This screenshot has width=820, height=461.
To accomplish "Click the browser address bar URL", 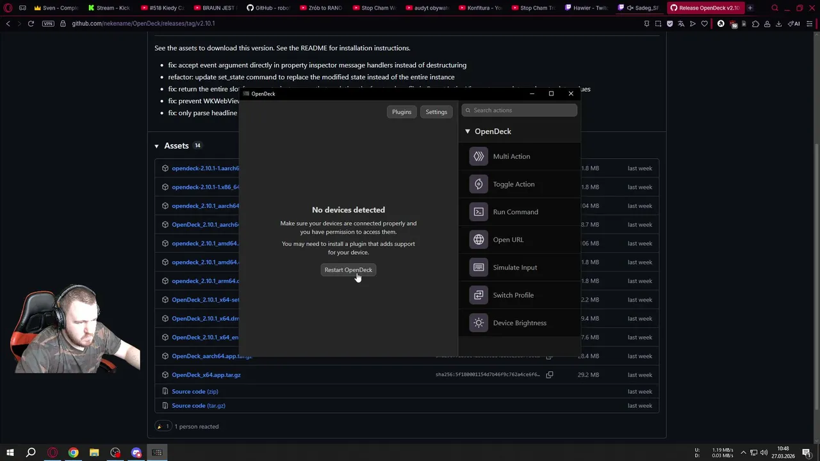I will pos(143,24).
